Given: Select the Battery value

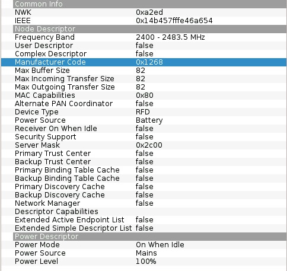Looking at the screenshot, I should [149, 120].
